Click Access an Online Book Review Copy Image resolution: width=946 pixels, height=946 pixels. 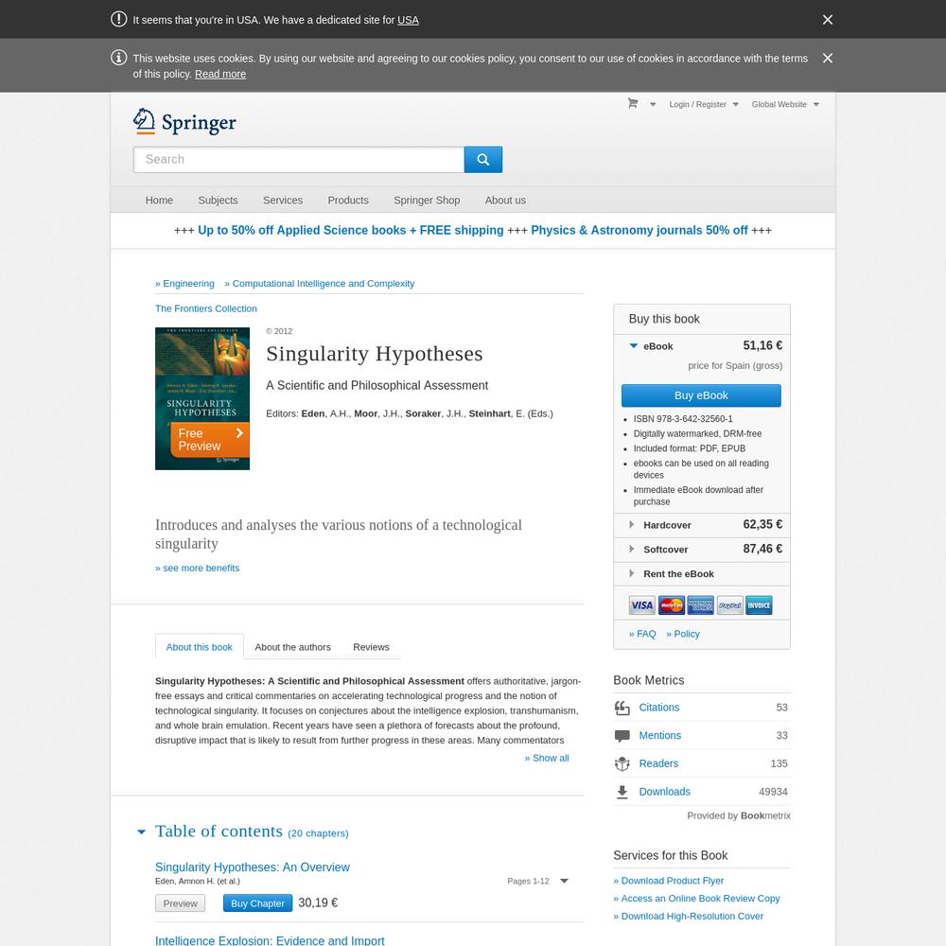tap(696, 899)
